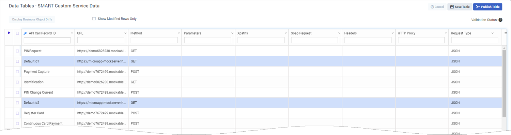
Task: Click the vertical scrollbar thumb
Action: pos(504,83)
